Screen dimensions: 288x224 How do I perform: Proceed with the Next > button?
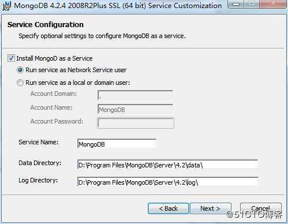point(211,208)
